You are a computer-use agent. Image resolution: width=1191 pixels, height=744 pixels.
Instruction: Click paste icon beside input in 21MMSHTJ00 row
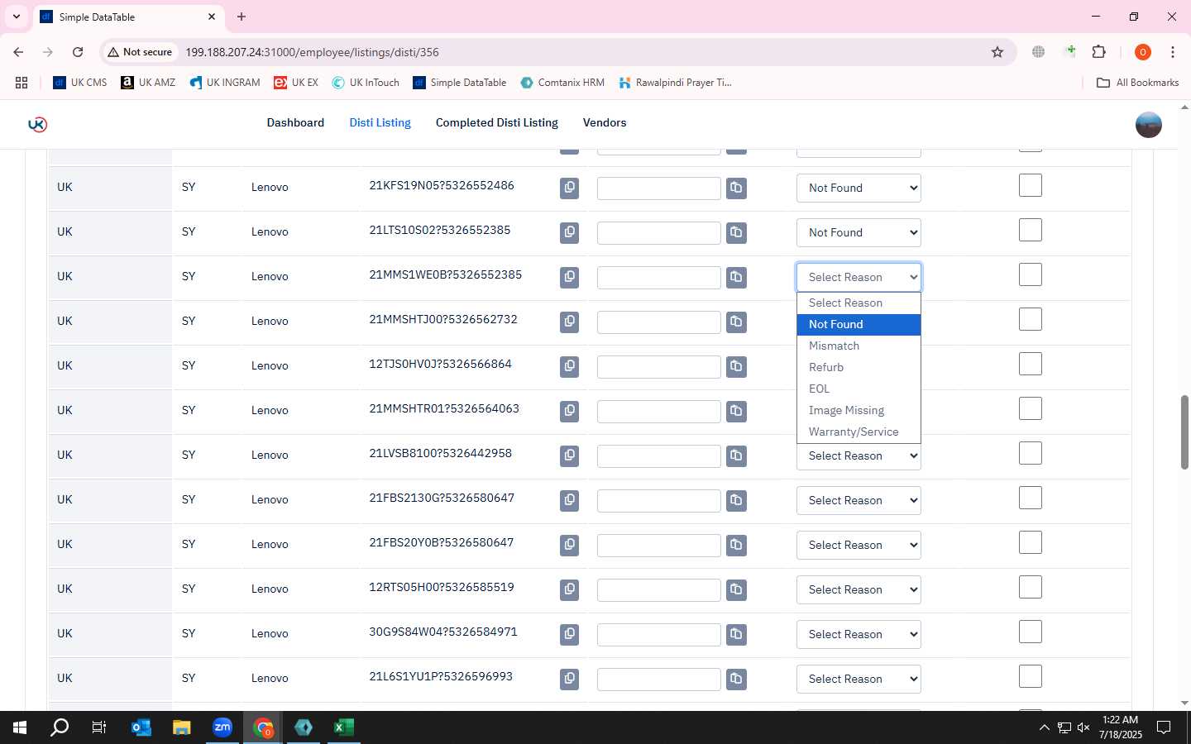pos(736,322)
